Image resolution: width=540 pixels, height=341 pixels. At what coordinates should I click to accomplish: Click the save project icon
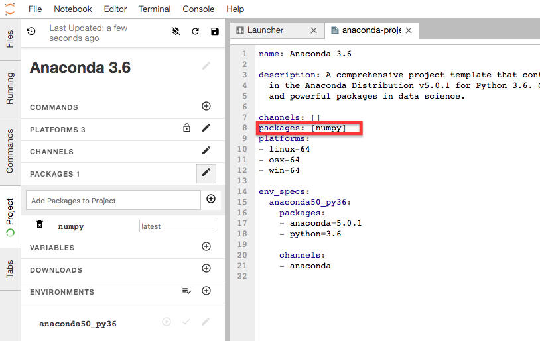pos(214,32)
